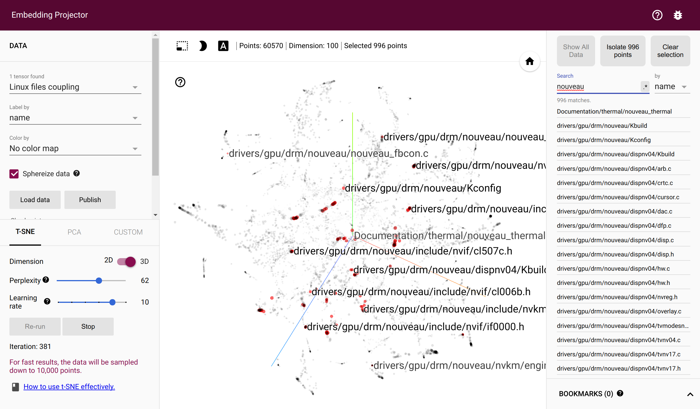Toggle regex search option button

pyautogui.click(x=645, y=86)
